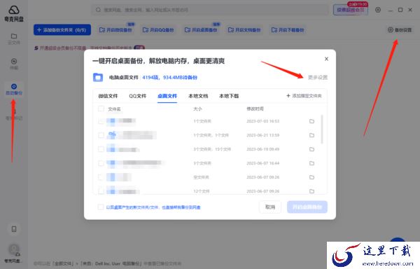
Task: Select the 自动备份 auto backup sidebar icon
Action: tap(14, 89)
